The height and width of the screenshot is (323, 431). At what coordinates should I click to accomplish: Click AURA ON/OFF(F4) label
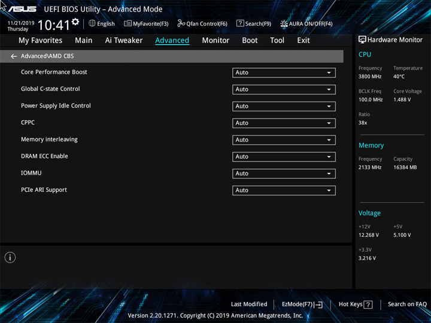point(311,24)
